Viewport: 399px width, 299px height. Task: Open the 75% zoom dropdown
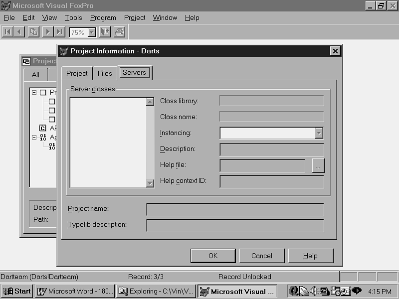pos(92,32)
